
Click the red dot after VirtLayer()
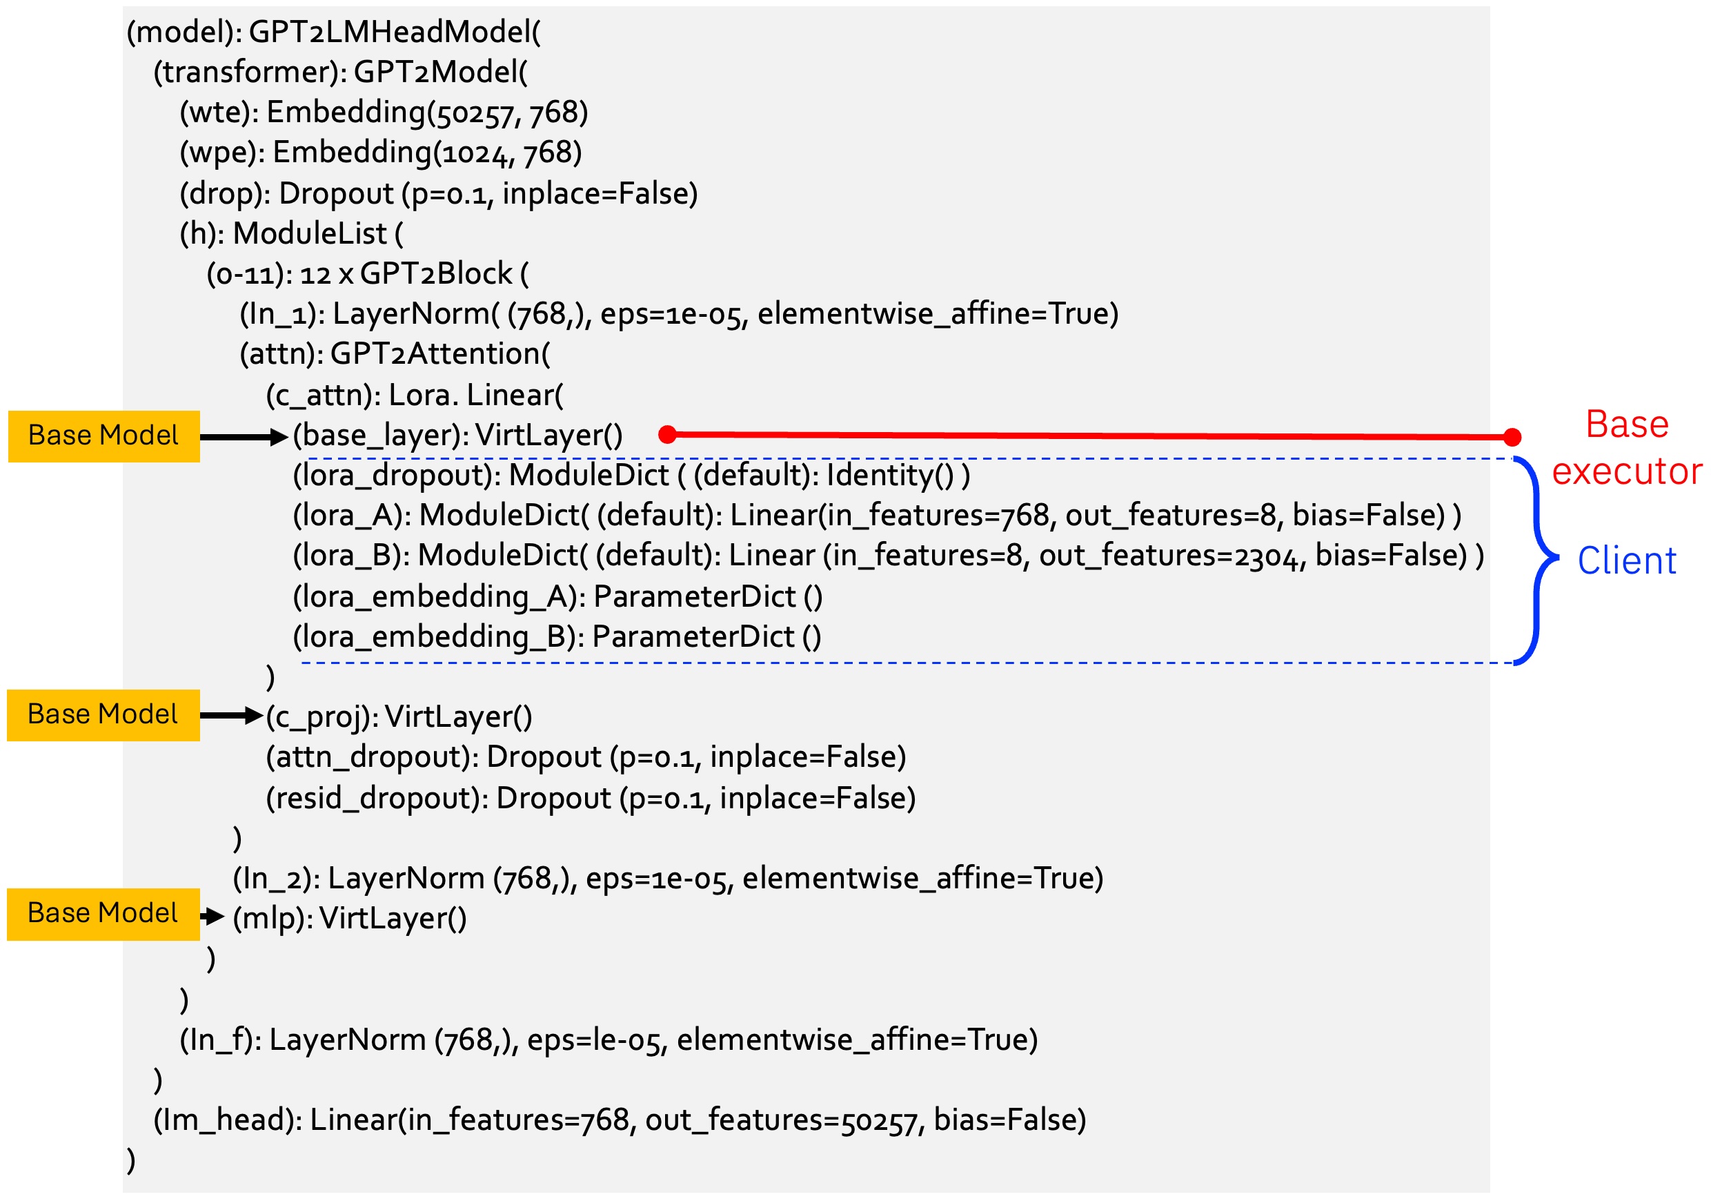669,436
